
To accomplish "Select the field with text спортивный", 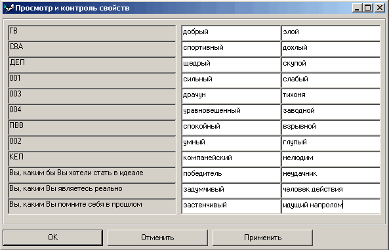I will click(231, 49).
